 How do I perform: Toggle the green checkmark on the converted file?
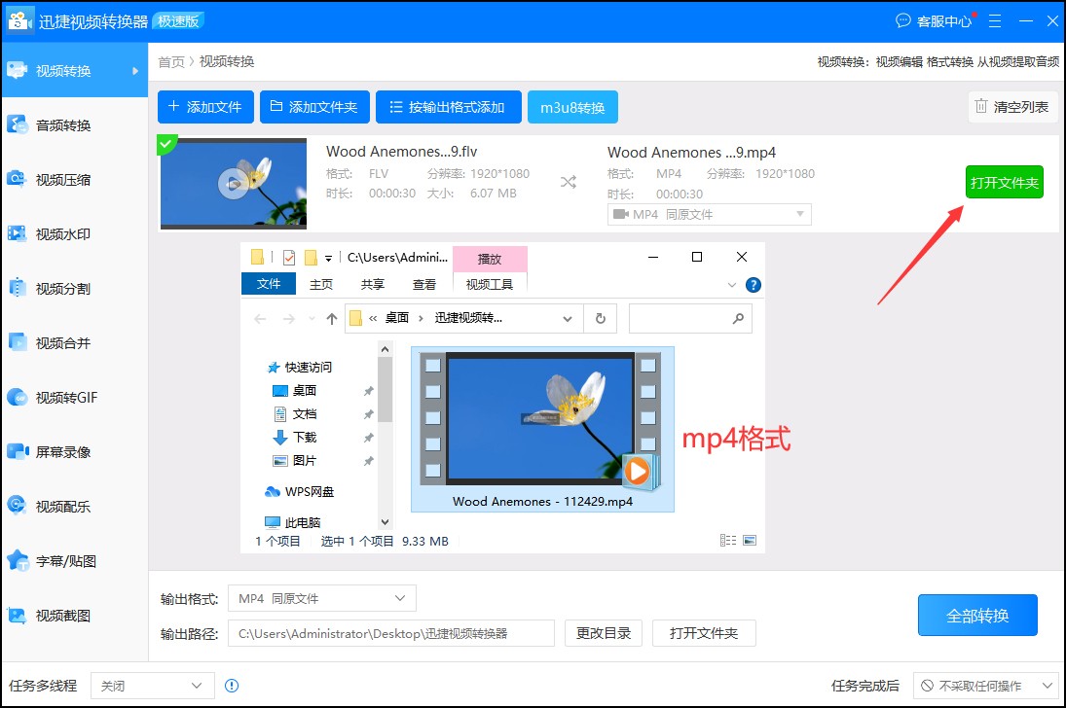coord(167,144)
